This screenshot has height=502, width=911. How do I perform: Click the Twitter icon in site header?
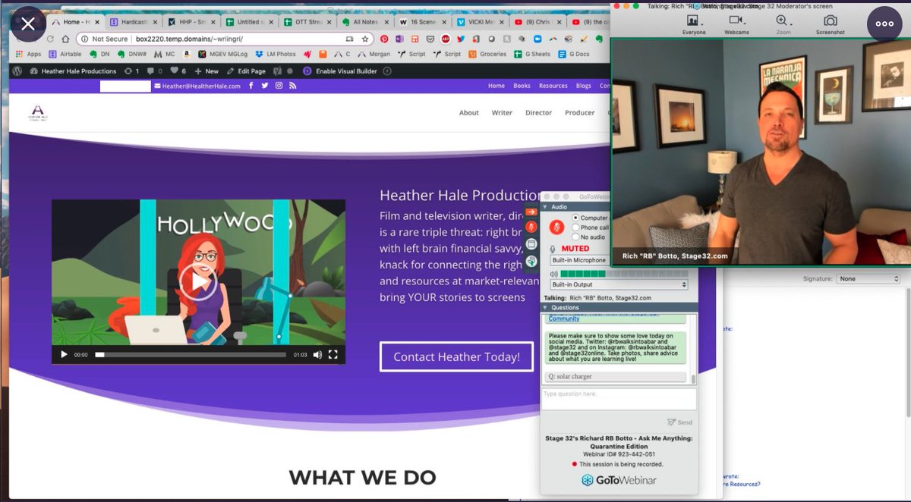pos(265,86)
